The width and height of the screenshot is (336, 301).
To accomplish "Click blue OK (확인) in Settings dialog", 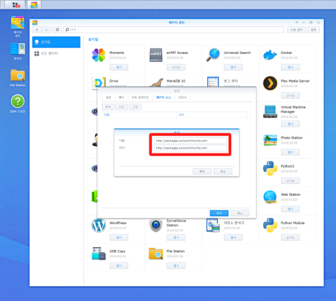I will [x=219, y=213].
